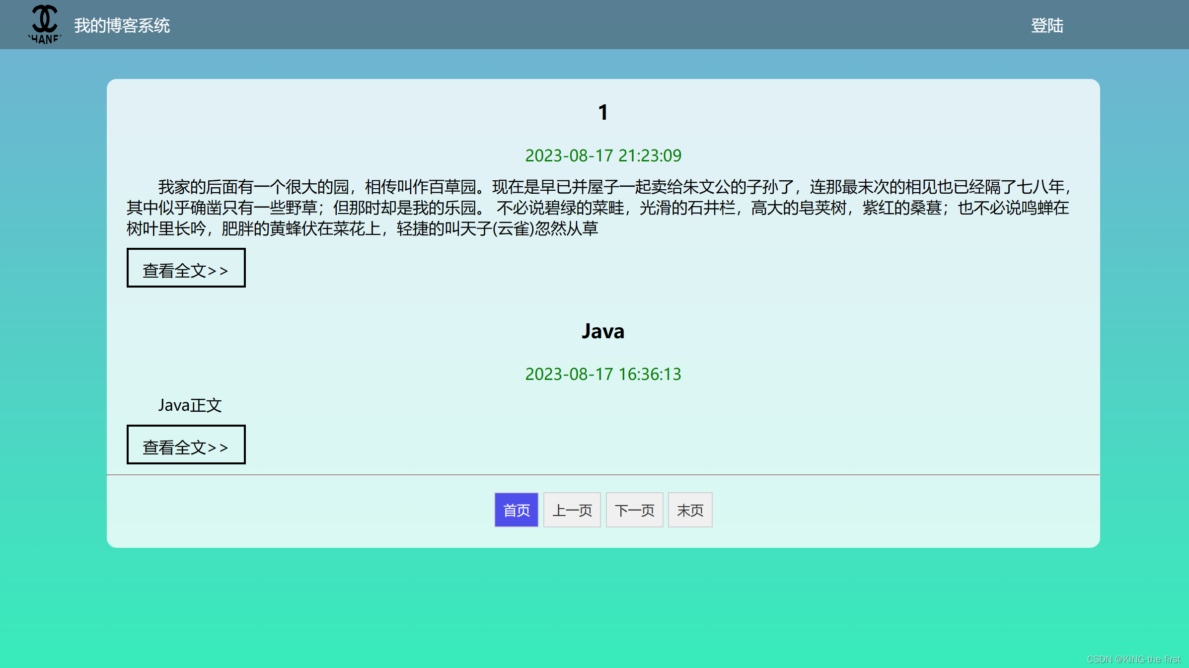This screenshot has width=1189, height=668.
Task: Open the Java article via 查看全文>>
Action: point(186,445)
